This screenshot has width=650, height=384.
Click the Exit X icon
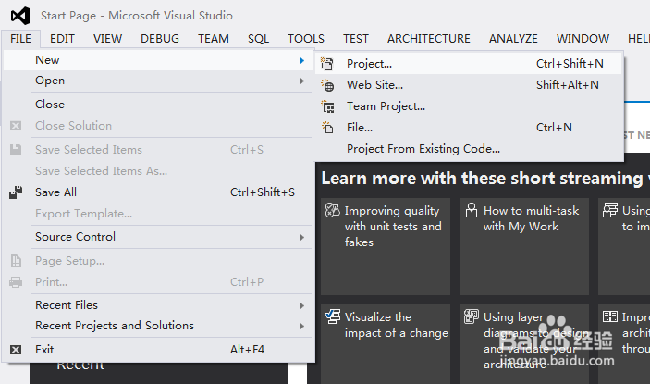(16, 350)
